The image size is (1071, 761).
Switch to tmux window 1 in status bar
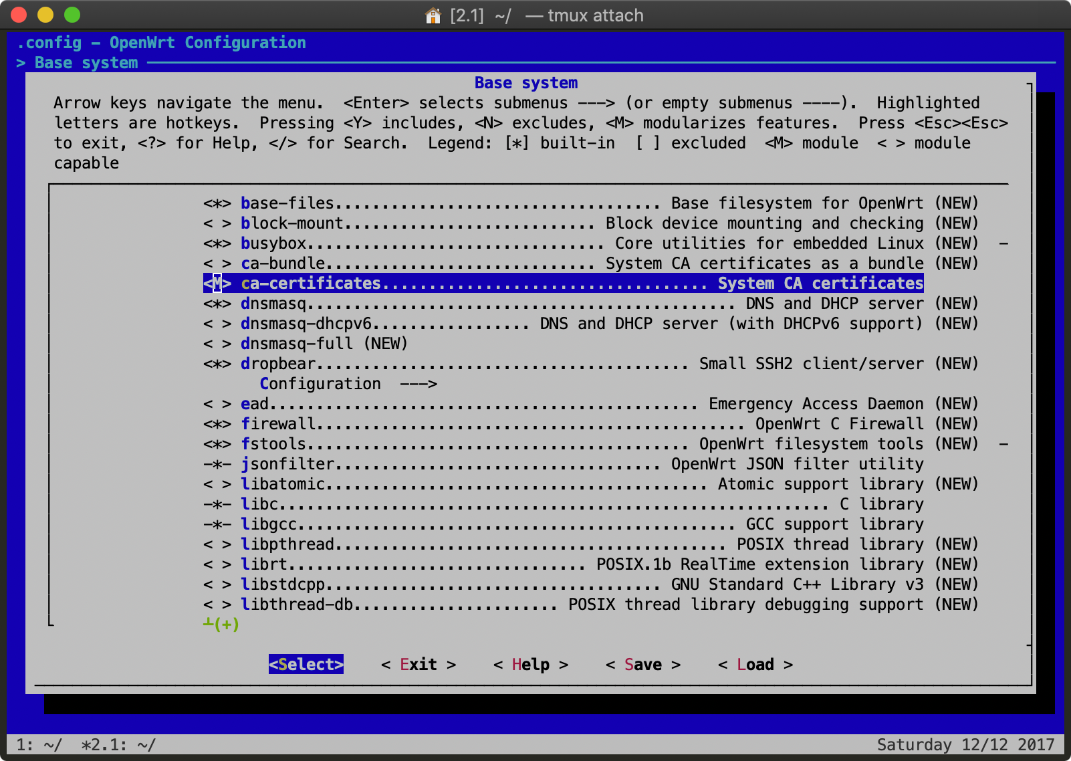39,745
